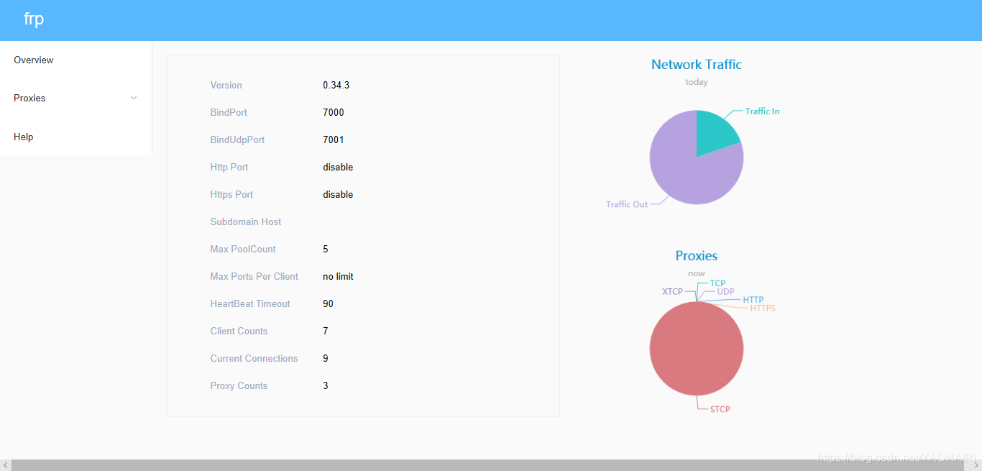Click the horizontal scrollbar right arrow

tap(976, 465)
